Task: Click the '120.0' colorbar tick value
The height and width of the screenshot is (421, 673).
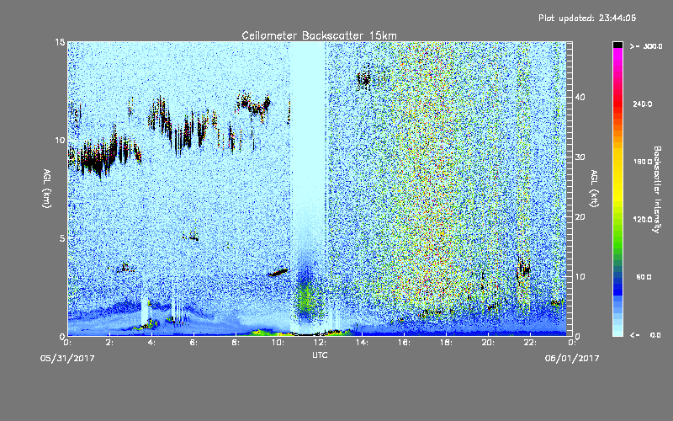Action: 643,220
